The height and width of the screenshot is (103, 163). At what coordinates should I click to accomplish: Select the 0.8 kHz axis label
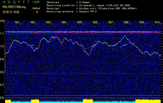coord(2,72)
